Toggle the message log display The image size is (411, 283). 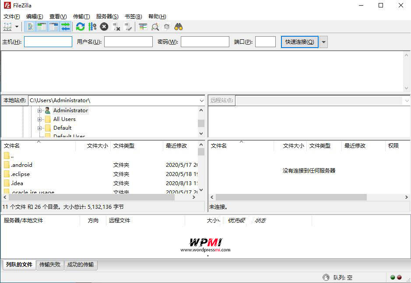coord(29,26)
